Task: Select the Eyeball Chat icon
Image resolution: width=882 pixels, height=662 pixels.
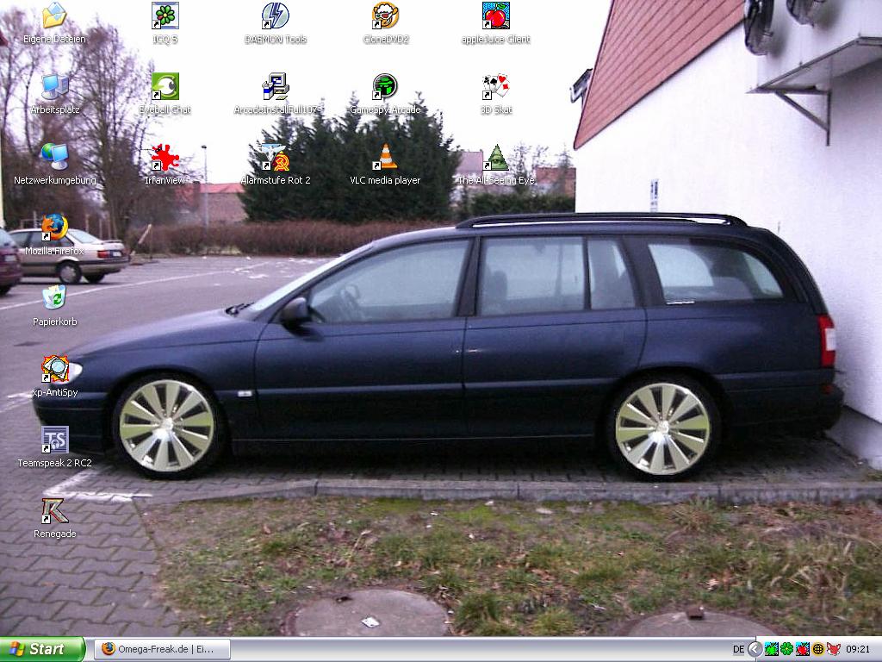Action: tap(165, 87)
